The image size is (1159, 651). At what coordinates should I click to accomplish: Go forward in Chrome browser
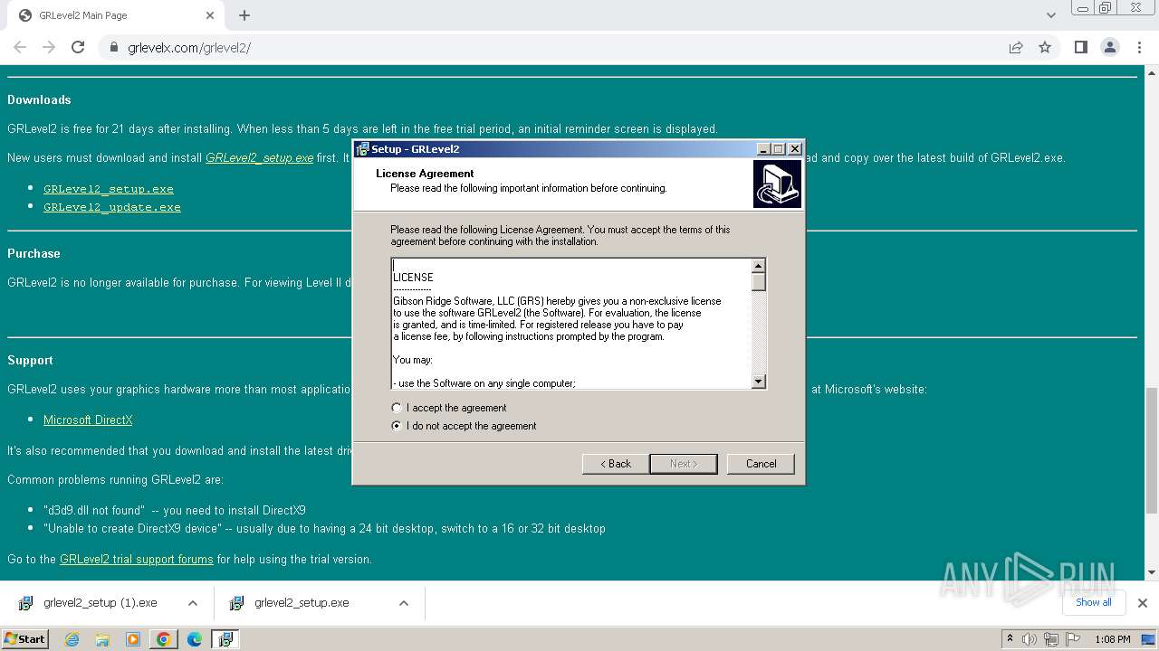49,47
